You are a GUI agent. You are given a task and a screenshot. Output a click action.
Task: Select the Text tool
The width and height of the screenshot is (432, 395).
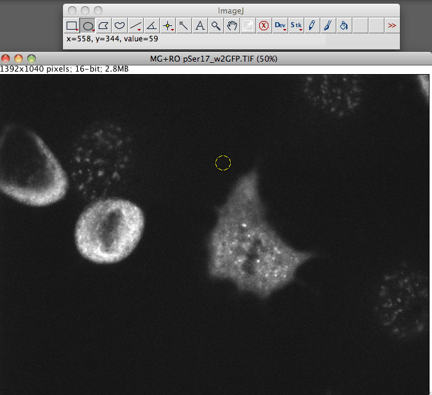point(200,25)
